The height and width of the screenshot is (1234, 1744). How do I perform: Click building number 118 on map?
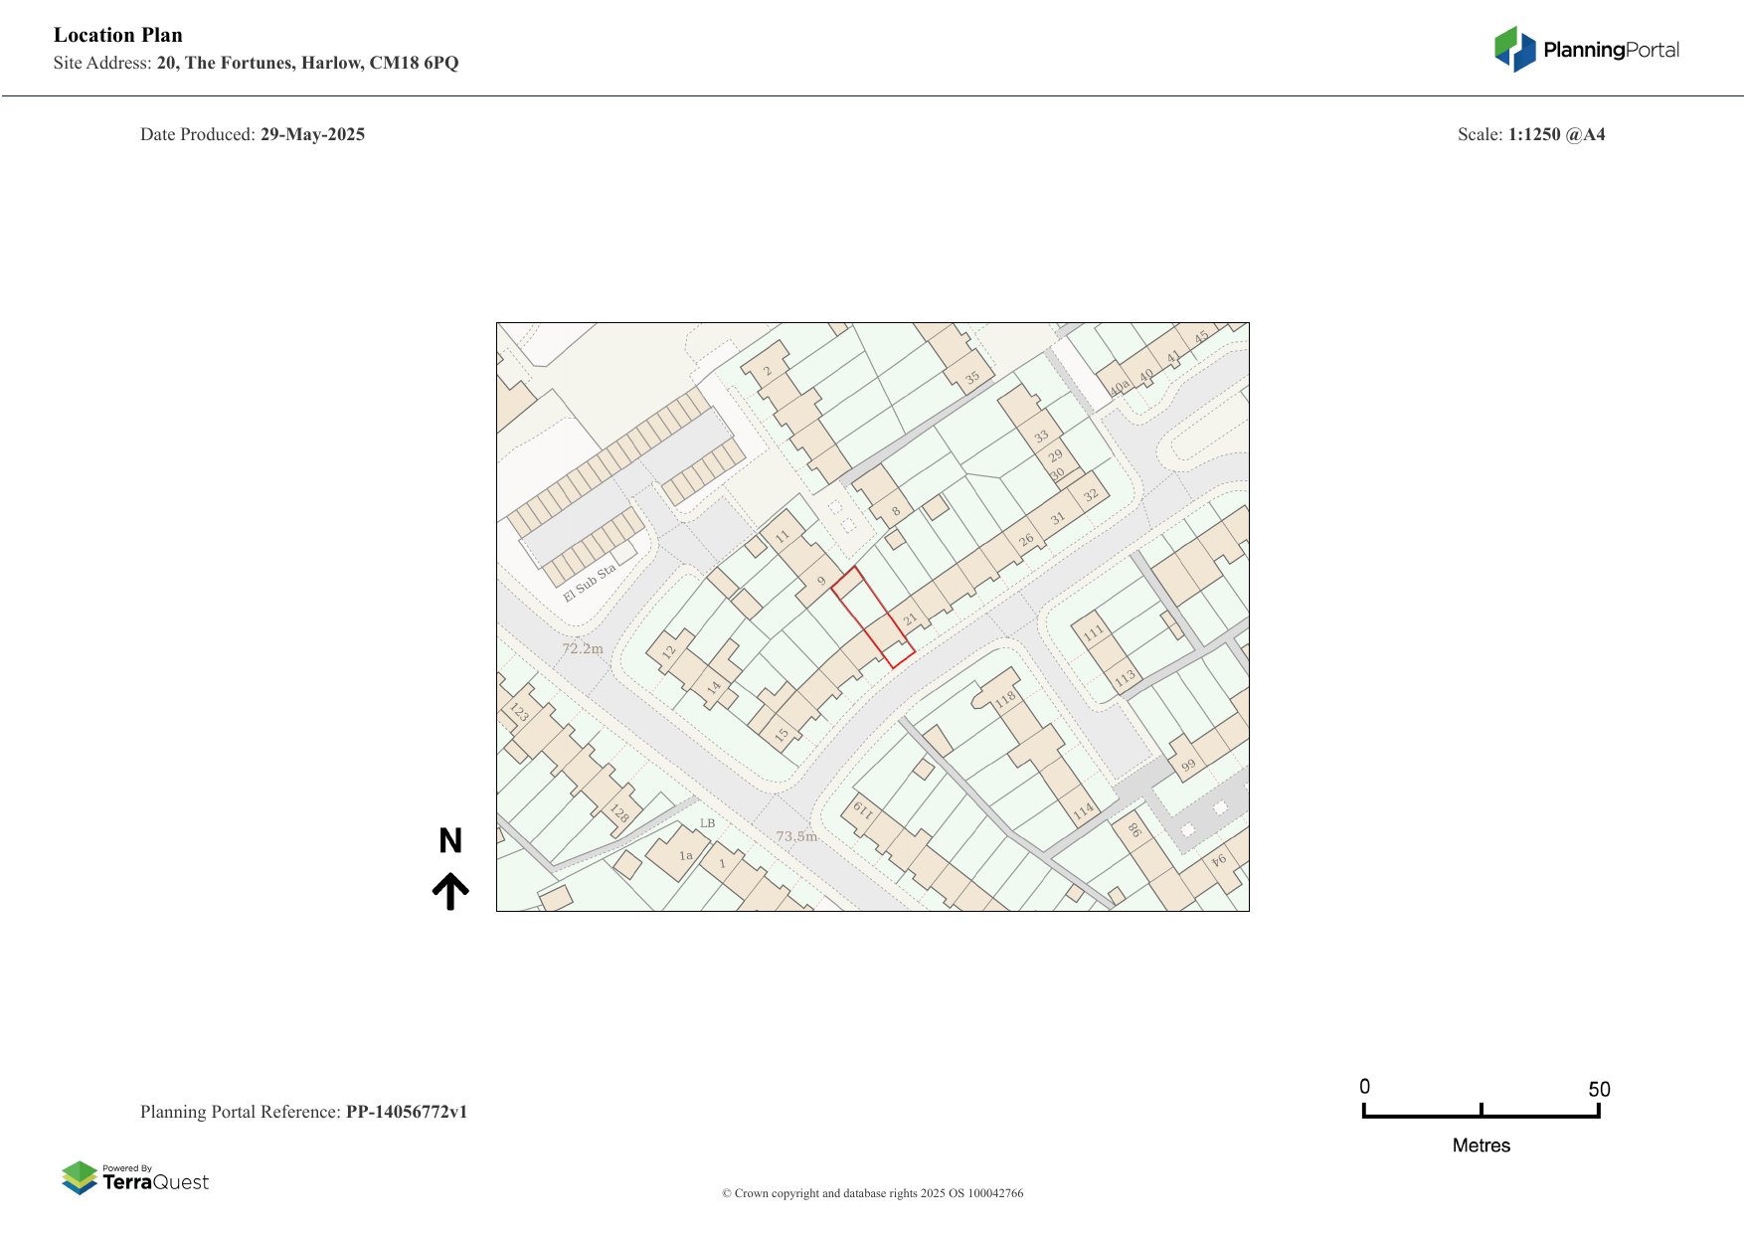pyautogui.click(x=1005, y=697)
